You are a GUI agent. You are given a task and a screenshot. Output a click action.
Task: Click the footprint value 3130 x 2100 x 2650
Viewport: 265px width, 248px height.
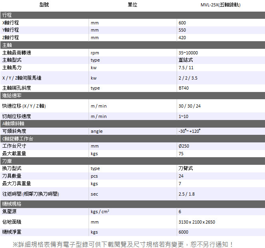point(197,222)
